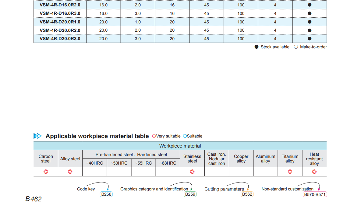The height and width of the screenshot is (209, 361).
Task: Click the ~55HRC column header
Action: 143,163
